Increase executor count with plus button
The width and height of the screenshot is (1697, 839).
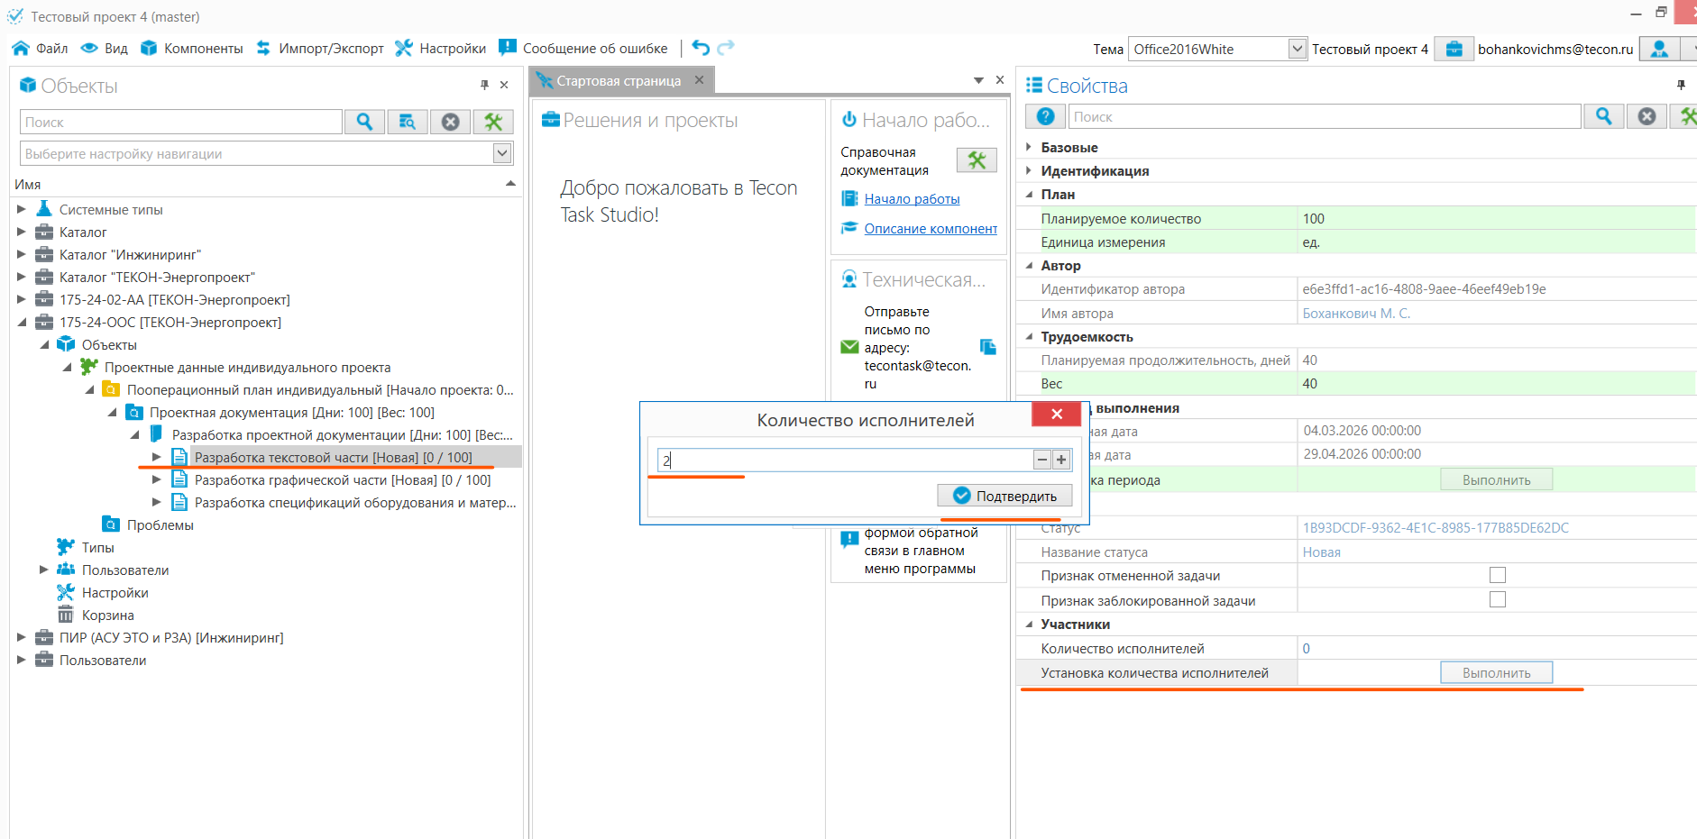point(1062,460)
